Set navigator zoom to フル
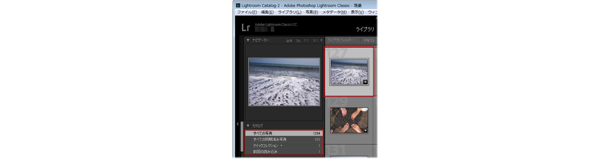This screenshot has height=159, width=611. click(298, 41)
